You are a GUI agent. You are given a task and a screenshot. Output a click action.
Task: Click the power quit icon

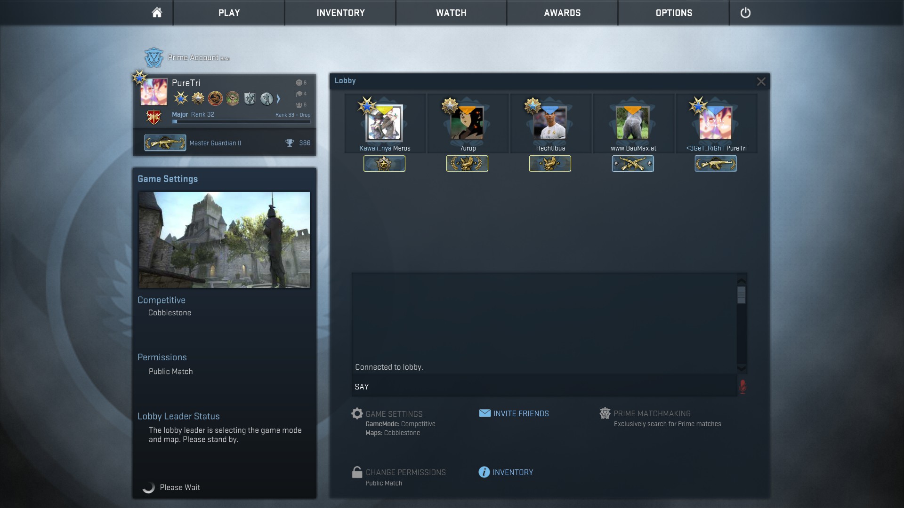click(745, 13)
